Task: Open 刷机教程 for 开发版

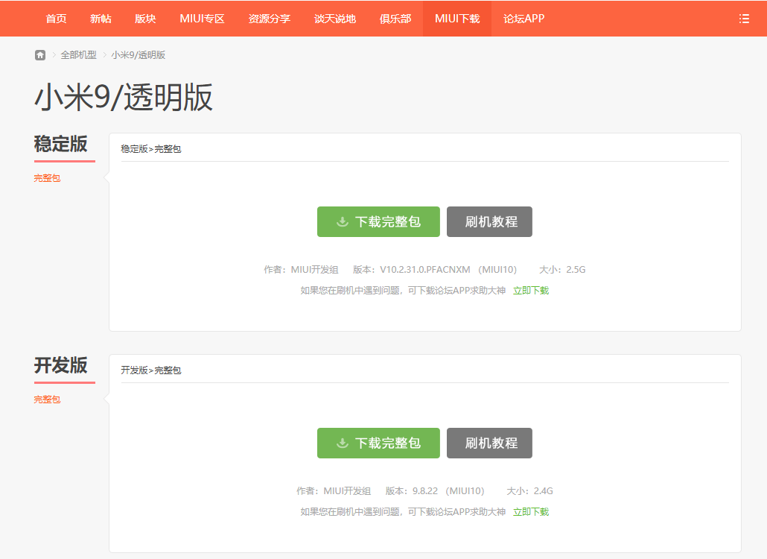Action: pos(490,443)
